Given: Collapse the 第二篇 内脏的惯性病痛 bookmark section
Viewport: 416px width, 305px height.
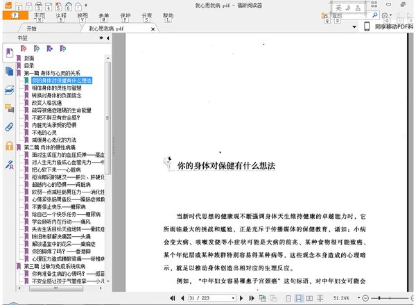Looking at the screenshot, I should point(20,147).
